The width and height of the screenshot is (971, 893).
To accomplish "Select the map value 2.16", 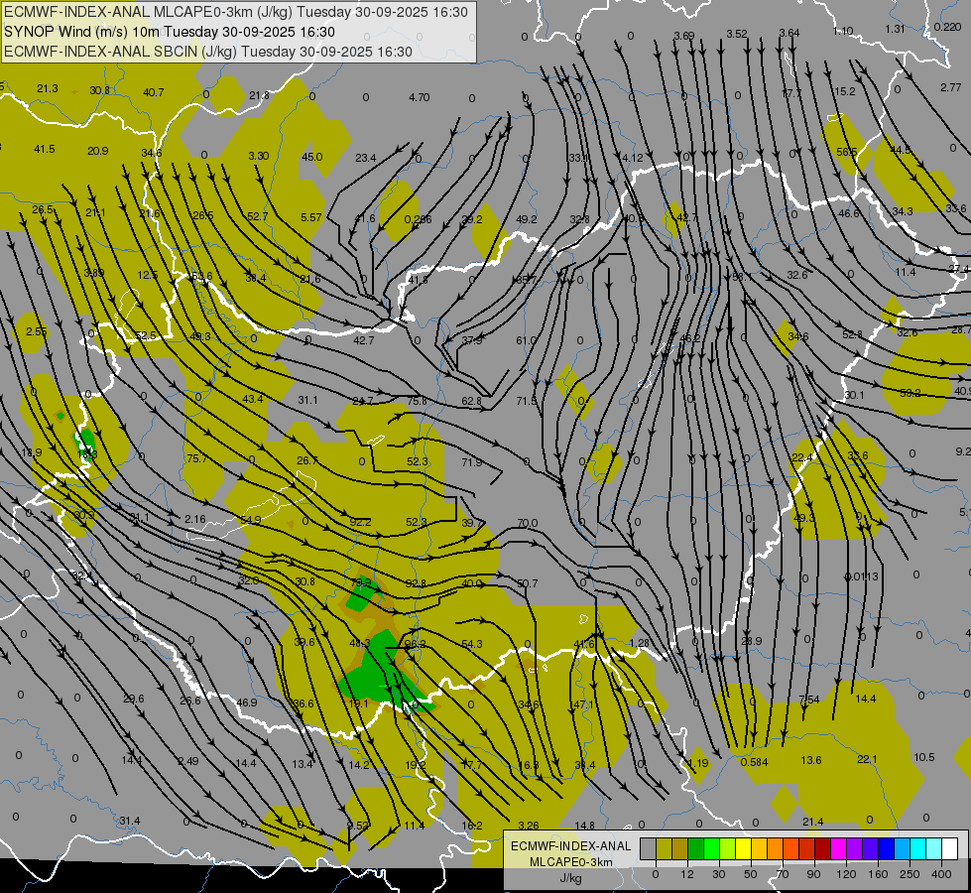I will click(x=195, y=519).
